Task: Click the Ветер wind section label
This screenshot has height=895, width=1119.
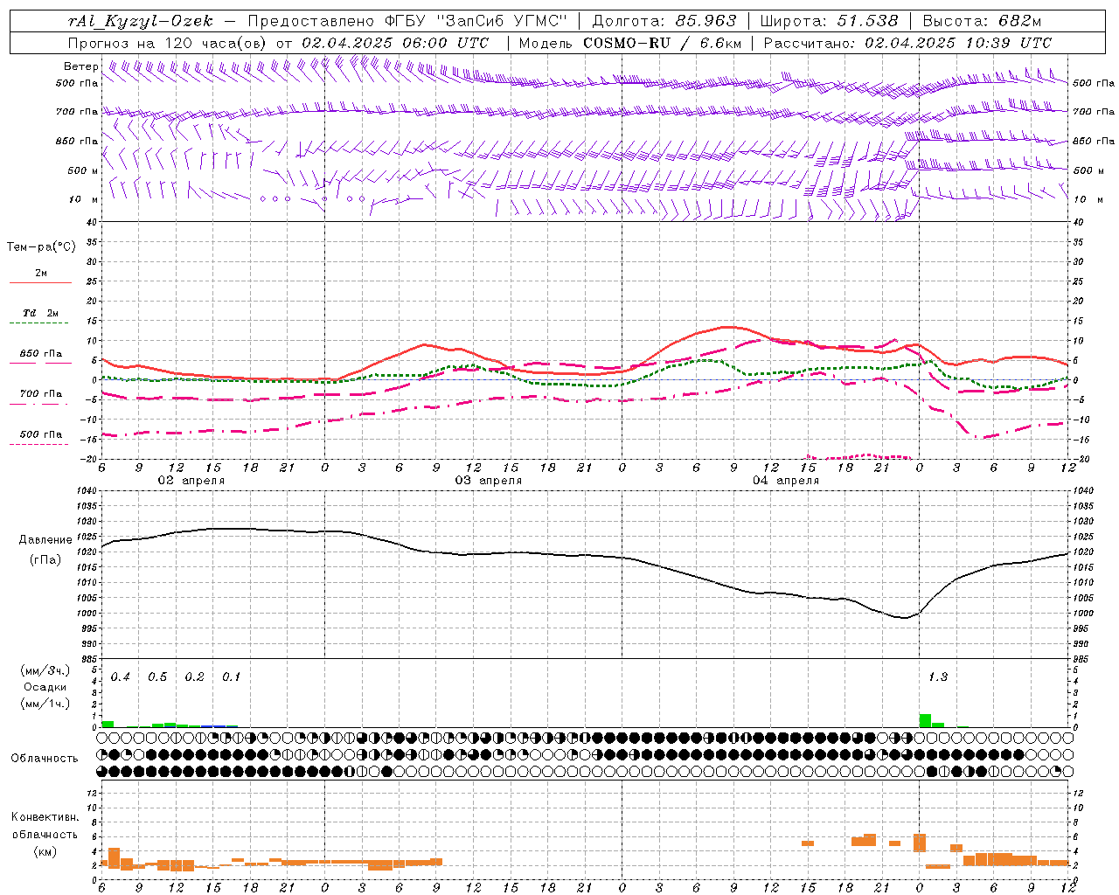Action: point(80,66)
